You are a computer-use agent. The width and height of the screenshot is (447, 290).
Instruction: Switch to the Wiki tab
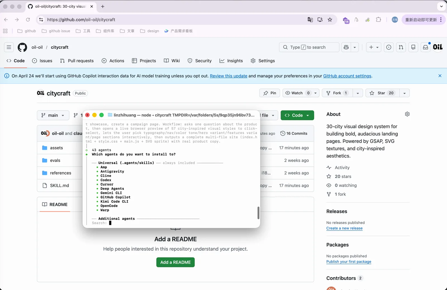coord(172,61)
